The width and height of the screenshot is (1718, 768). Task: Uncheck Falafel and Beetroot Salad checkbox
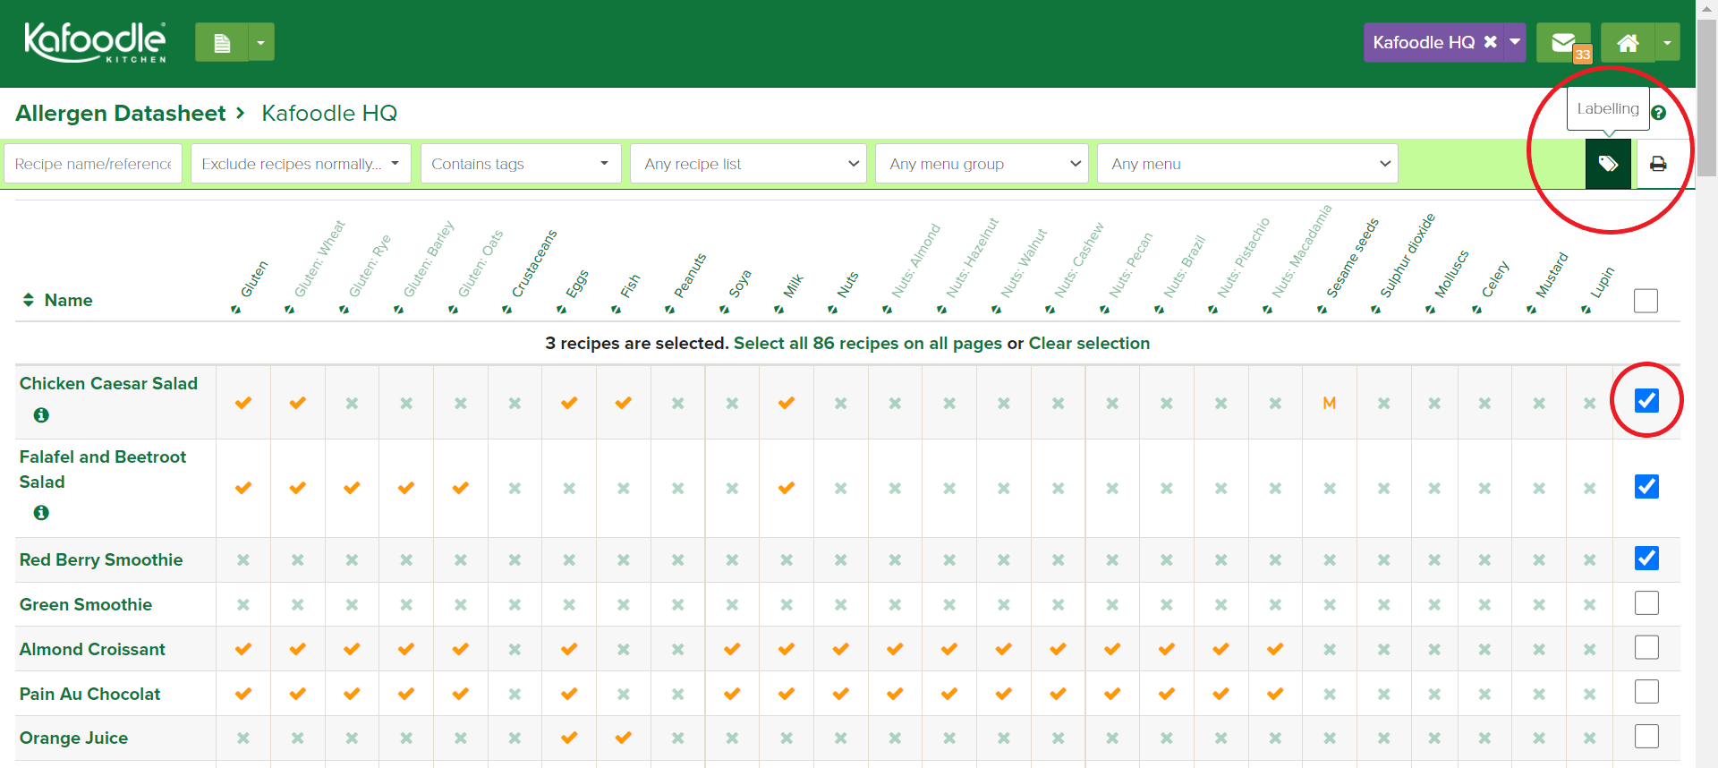1646,486
